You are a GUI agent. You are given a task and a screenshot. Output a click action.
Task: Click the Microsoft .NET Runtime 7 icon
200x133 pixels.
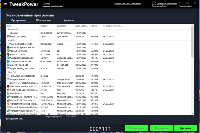[8, 100]
